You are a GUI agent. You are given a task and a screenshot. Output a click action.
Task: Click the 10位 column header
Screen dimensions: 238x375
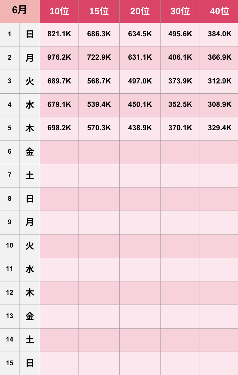point(59,11)
